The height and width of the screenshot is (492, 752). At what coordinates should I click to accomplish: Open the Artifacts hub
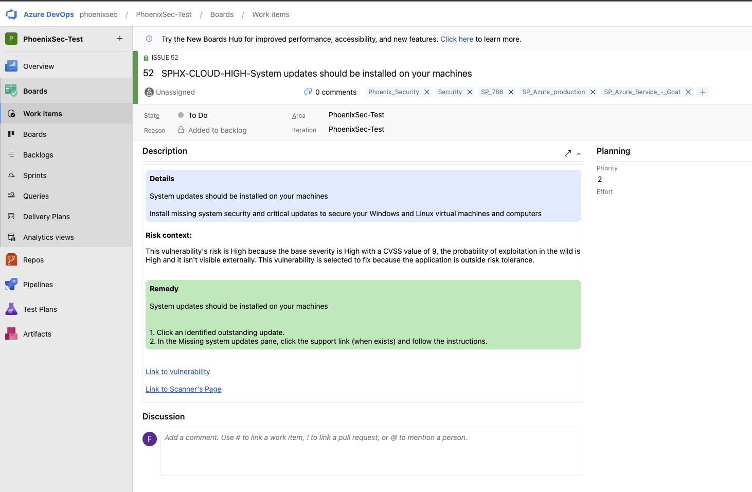pyautogui.click(x=66, y=334)
